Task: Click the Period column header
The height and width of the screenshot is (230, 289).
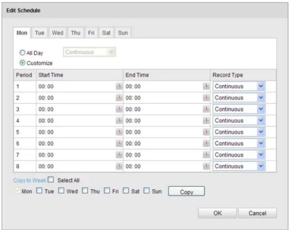Action: (25, 75)
